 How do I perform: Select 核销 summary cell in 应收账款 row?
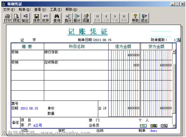click(28, 65)
